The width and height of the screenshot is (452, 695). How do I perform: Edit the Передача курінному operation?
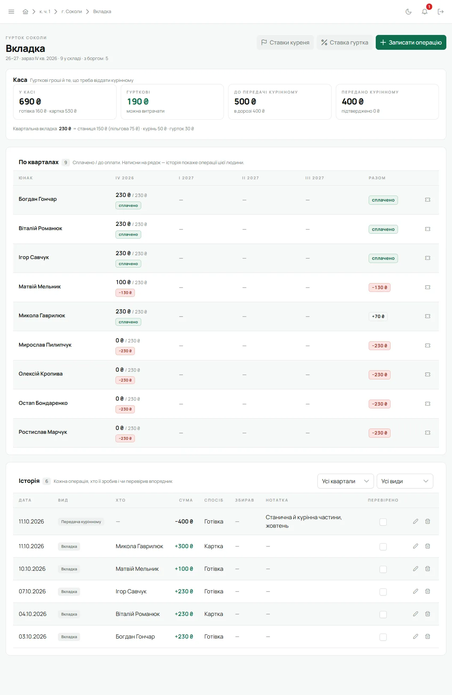416,521
